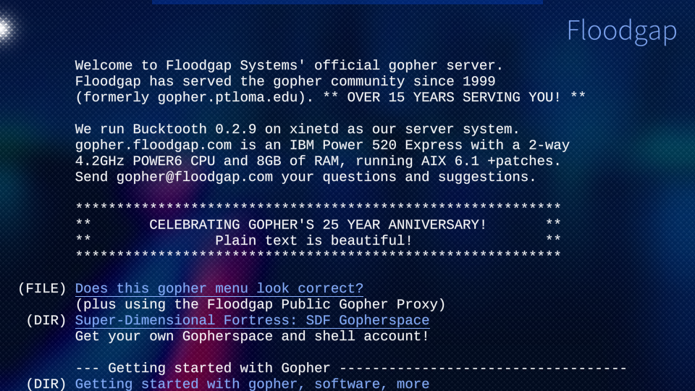Viewport: 695px width, 391px height.
Task: Click the 'Plain text is beautiful!' line
Action: (313, 240)
